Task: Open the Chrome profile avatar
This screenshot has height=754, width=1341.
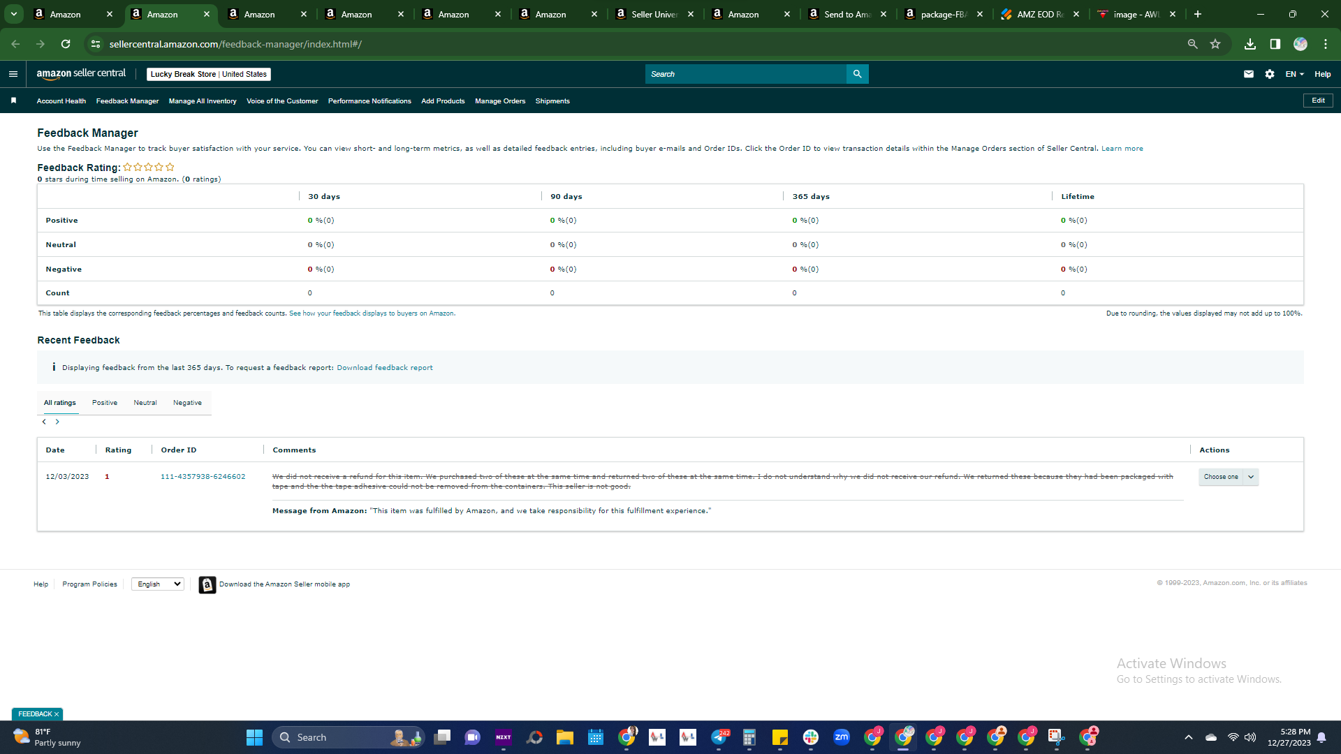Action: [x=1300, y=44]
